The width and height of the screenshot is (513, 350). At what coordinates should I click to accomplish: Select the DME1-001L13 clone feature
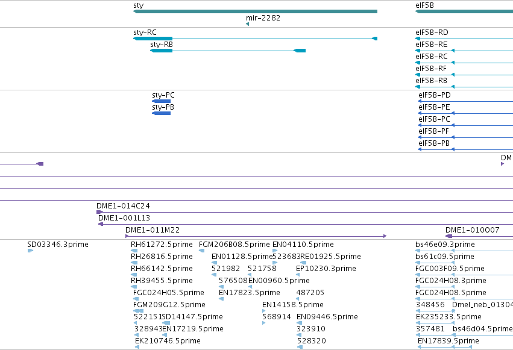306,224
